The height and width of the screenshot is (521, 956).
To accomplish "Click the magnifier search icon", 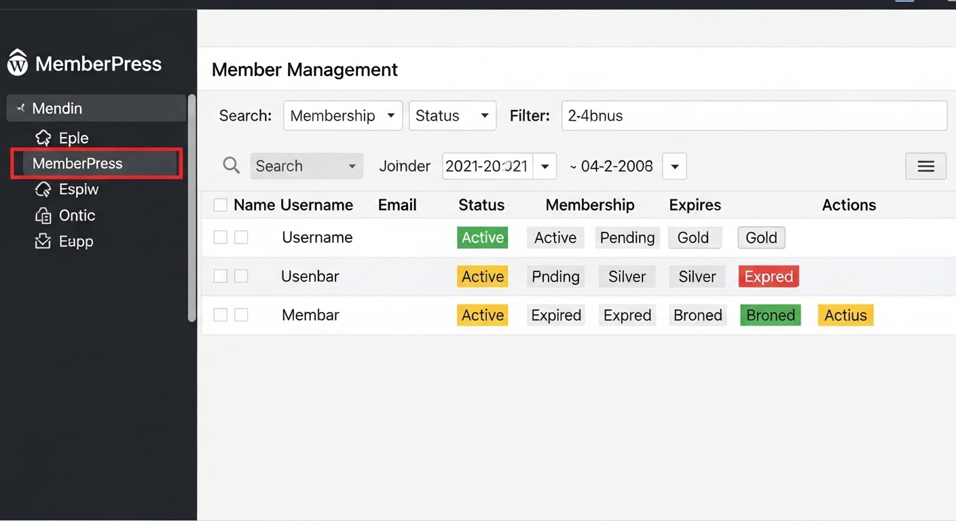I will [x=232, y=166].
